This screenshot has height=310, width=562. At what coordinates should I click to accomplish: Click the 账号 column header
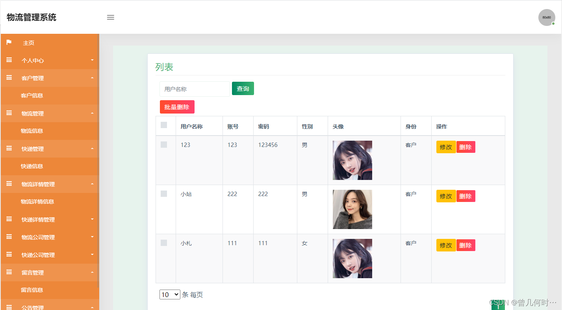tap(233, 127)
